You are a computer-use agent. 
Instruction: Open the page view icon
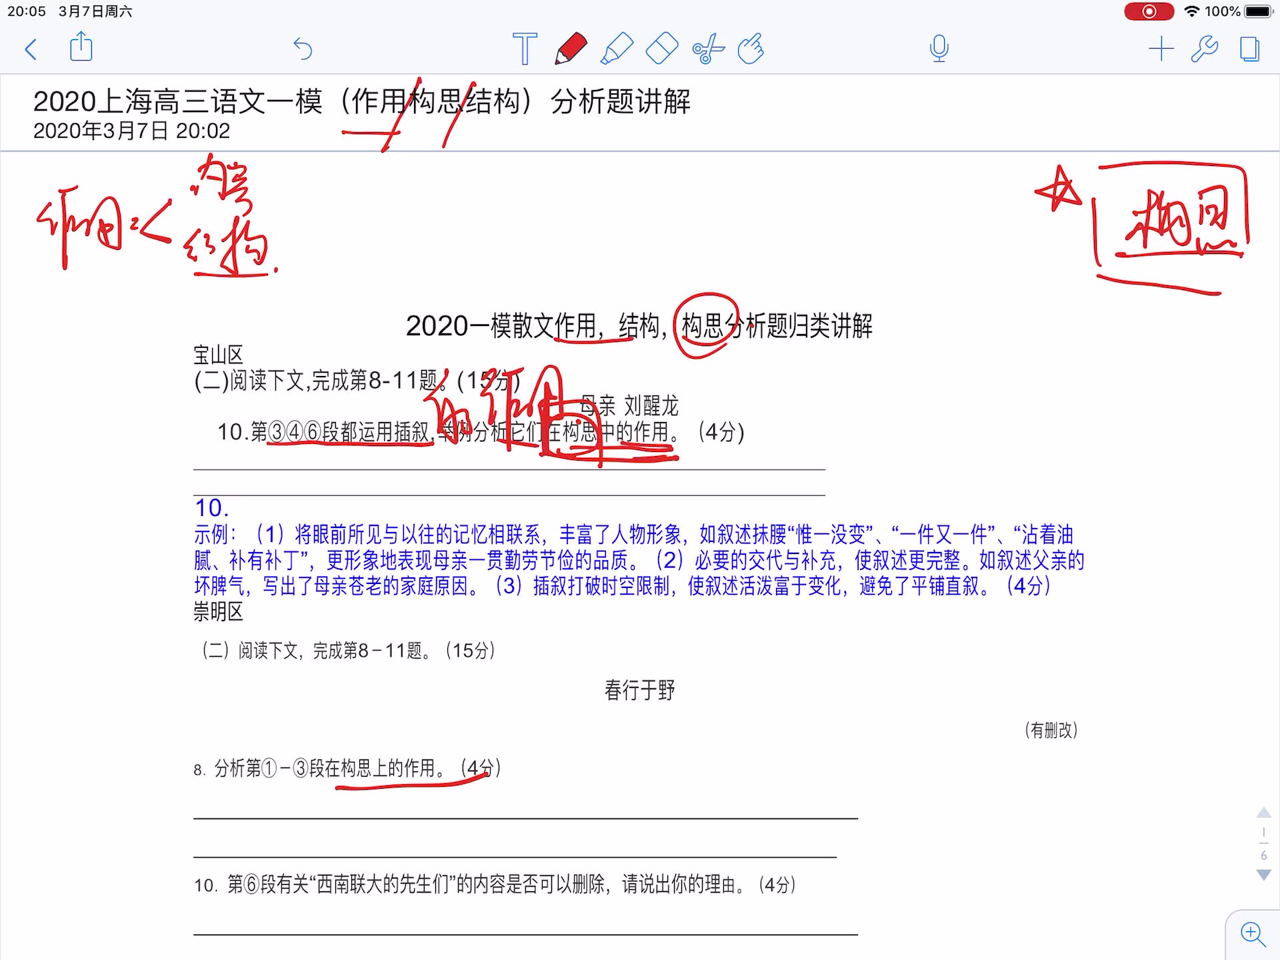[x=1249, y=49]
